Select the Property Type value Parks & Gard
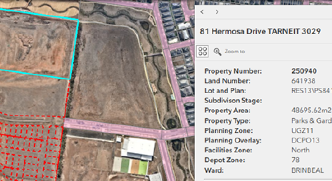The height and width of the screenshot is (181, 332). [312, 120]
